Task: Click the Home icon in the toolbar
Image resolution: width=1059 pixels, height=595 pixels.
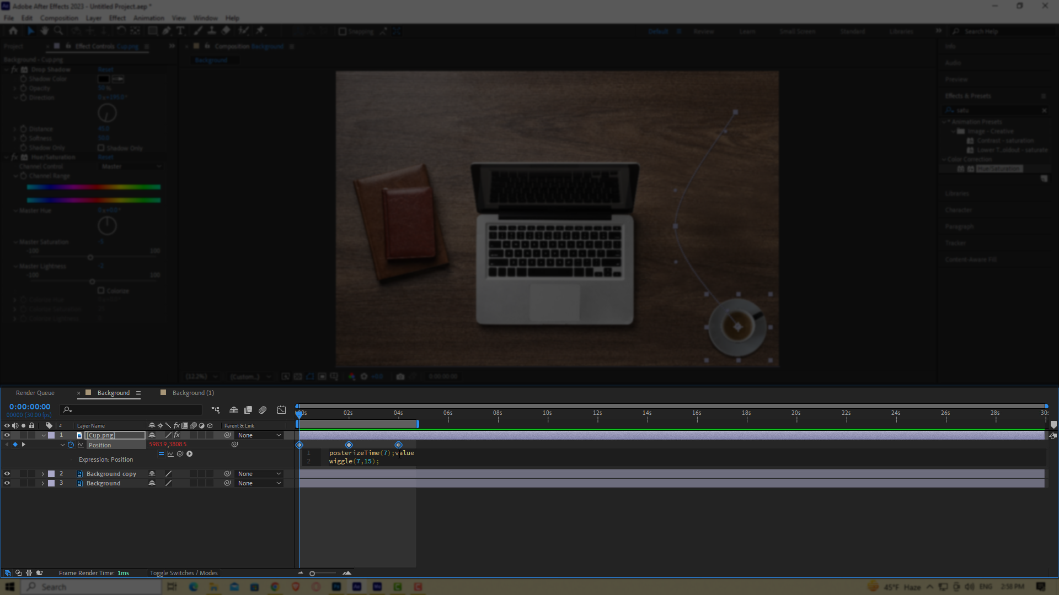Action: tap(13, 31)
